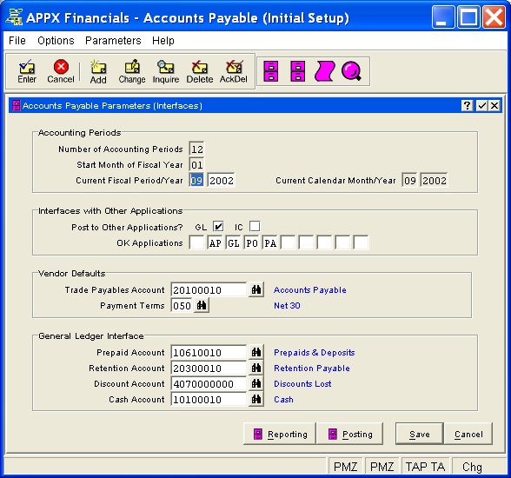Viewport: 511px width, 478px height.
Task: Open the Options menu
Action: point(56,41)
